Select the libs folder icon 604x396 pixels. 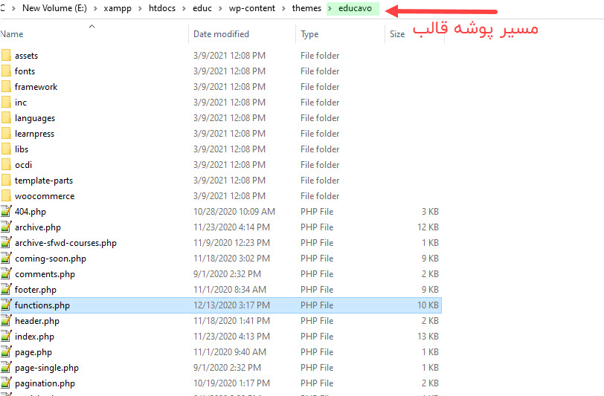[6, 149]
